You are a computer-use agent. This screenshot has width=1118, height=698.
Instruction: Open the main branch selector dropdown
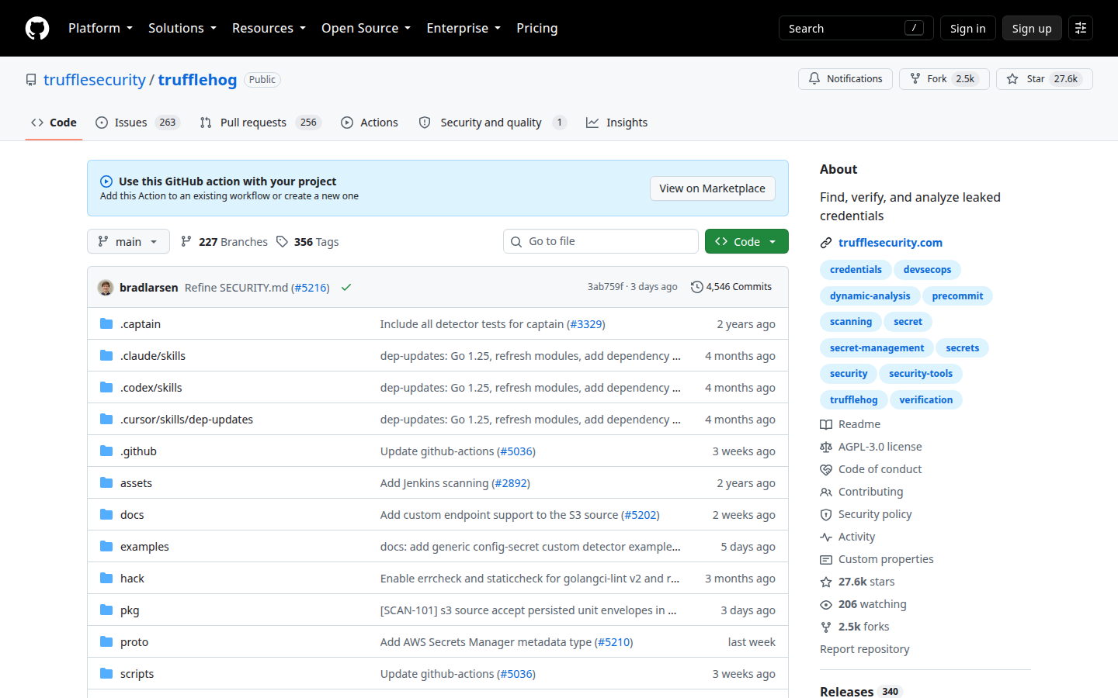pyautogui.click(x=128, y=241)
